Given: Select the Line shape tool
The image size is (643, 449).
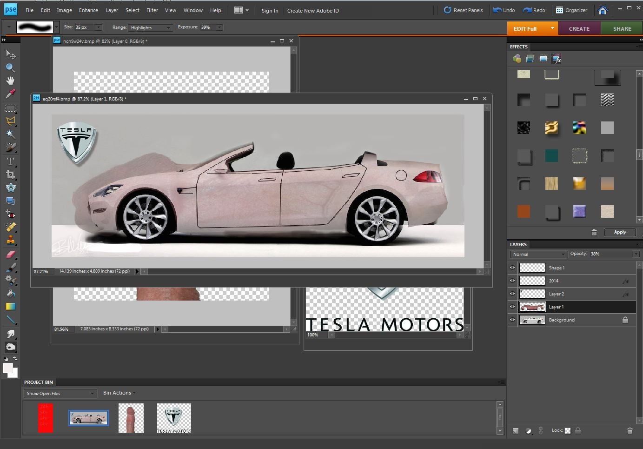Looking at the screenshot, I should pyautogui.click(x=10, y=320).
